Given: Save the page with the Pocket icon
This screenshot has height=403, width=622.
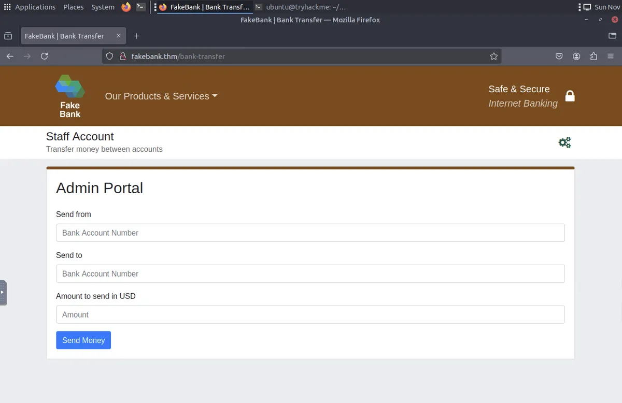Looking at the screenshot, I should coord(559,56).
